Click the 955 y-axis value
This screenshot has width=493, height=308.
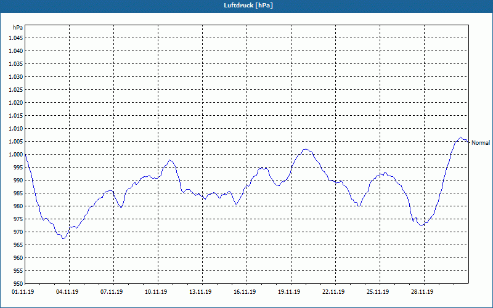coord(18,271)
